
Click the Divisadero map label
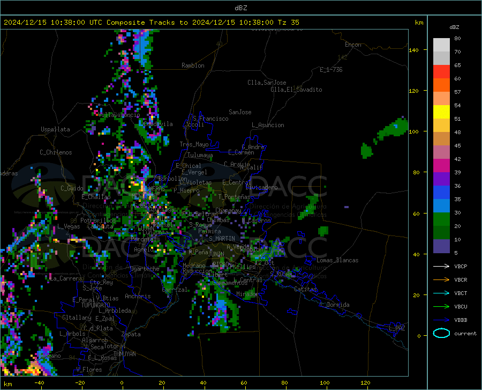[261, 187]
